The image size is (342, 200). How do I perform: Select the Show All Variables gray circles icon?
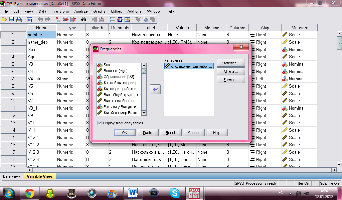click(153, 19)
